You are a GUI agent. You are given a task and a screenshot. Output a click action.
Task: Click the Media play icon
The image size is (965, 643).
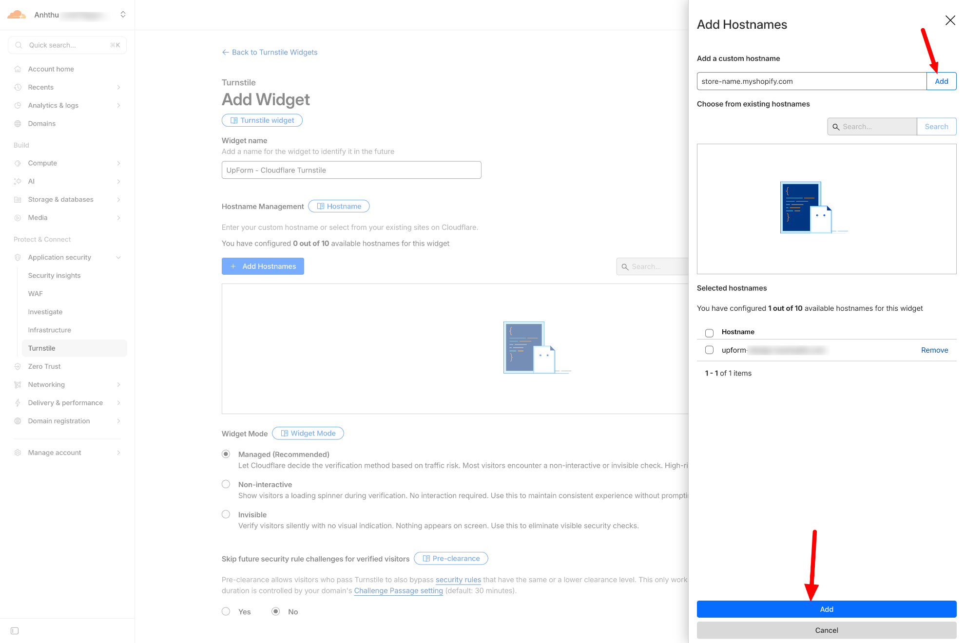(18, 218)
